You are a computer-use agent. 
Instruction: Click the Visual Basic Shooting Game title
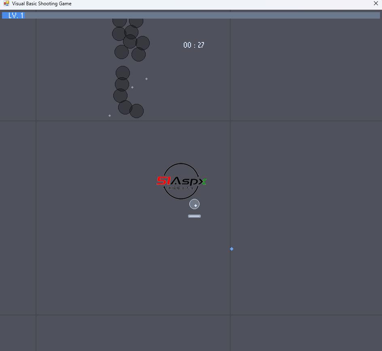click(x=42, y=4)
